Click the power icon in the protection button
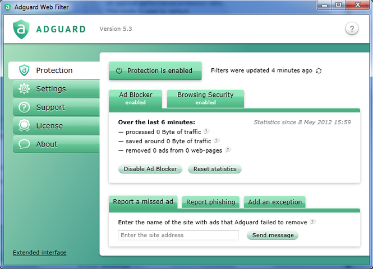373x269 pixels. click(x=119, y=70)
